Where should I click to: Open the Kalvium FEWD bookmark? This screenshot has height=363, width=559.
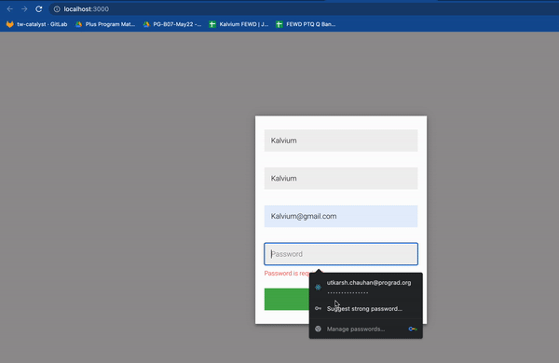239,24
